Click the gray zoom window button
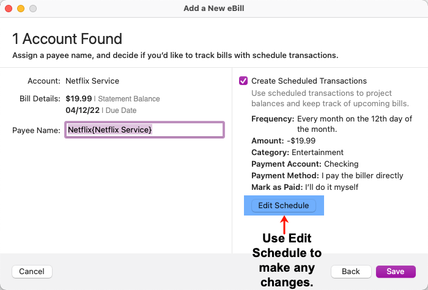 (33, 9)
